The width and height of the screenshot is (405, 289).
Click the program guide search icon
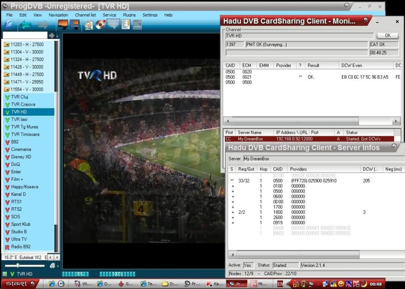89,25
